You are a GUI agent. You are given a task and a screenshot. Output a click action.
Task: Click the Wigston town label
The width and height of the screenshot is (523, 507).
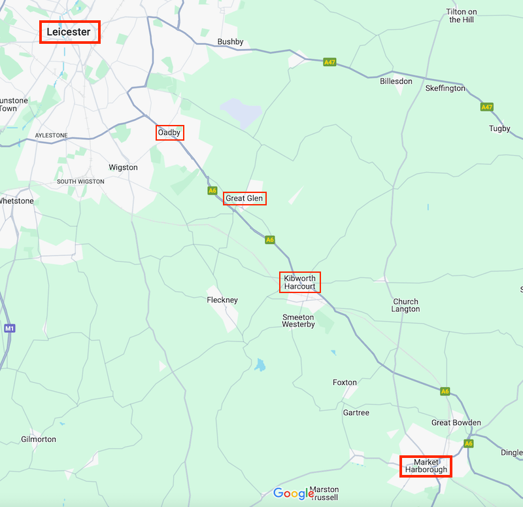click(123, 167)
